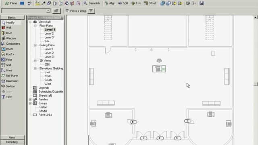Viewport: 258px width, 145px height.
Task: Click the Element Properties button
Action: [56, 11]
